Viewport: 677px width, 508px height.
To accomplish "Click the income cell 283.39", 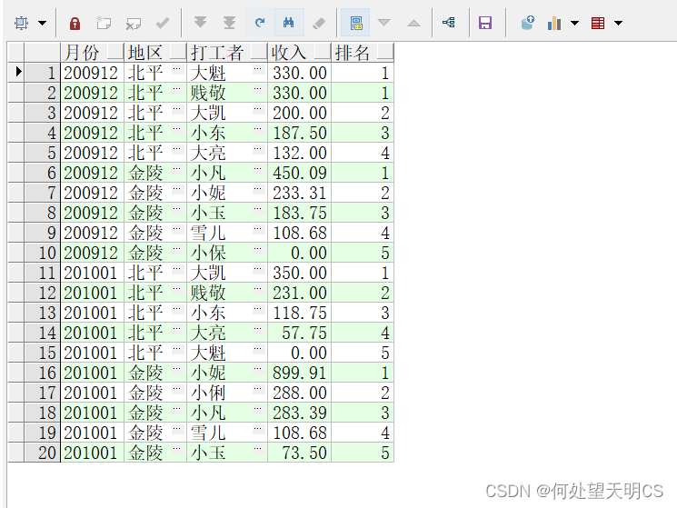I will coord(299,413).
